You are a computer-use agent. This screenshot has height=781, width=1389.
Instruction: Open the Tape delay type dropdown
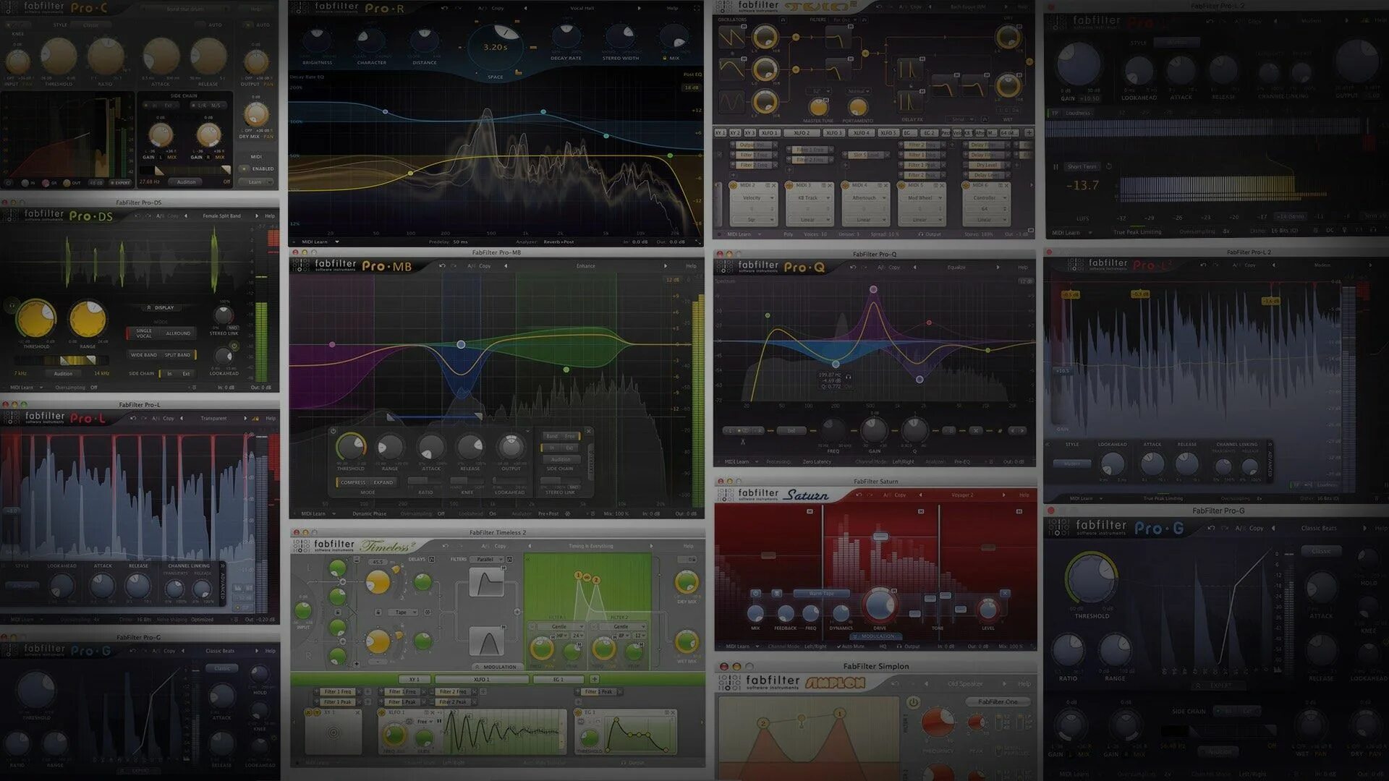coord(403,613)
